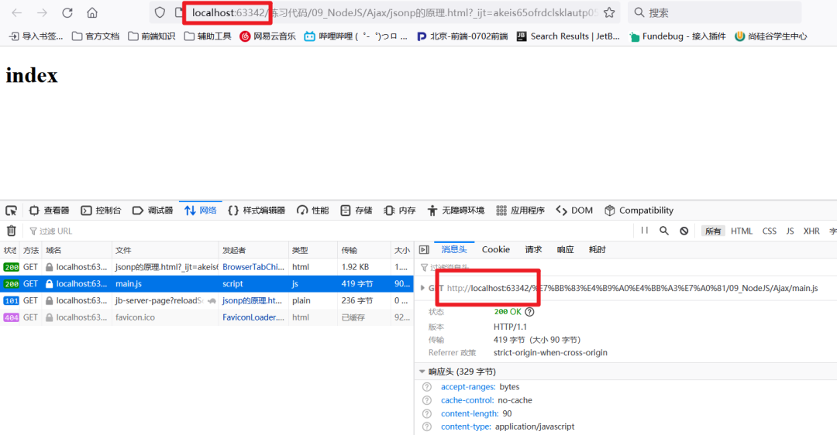This screenshot has height=435, width=837.
Task: Click the address bar URL
Action: (x=394, y=13)
